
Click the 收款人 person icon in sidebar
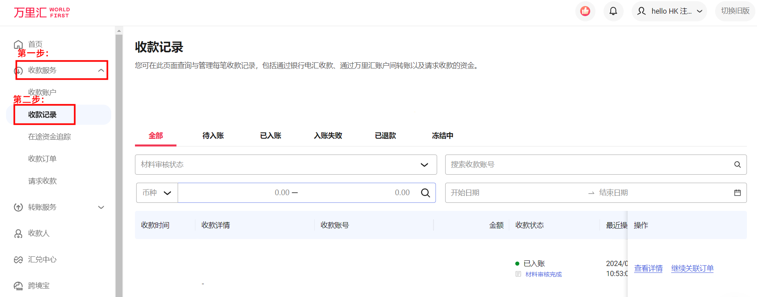(18, 233)
